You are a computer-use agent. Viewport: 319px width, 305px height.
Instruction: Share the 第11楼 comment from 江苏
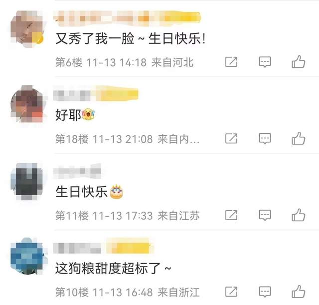click(231, 215)
